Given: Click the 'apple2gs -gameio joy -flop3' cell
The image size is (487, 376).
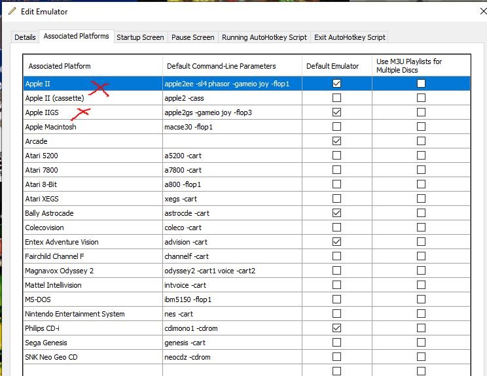Looking at the screenshot, I should click(x=232, y=112).
